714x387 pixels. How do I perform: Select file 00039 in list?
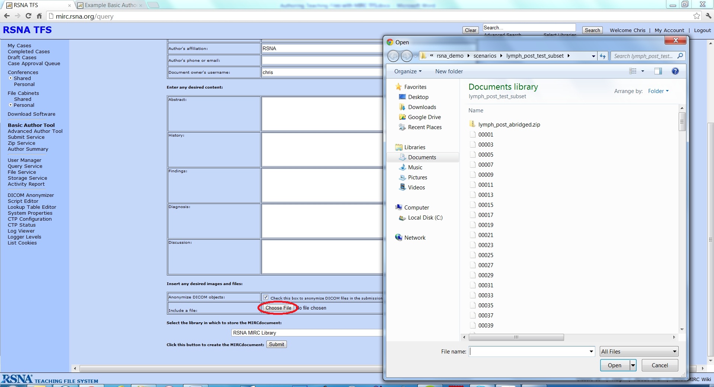coord(486,326)
